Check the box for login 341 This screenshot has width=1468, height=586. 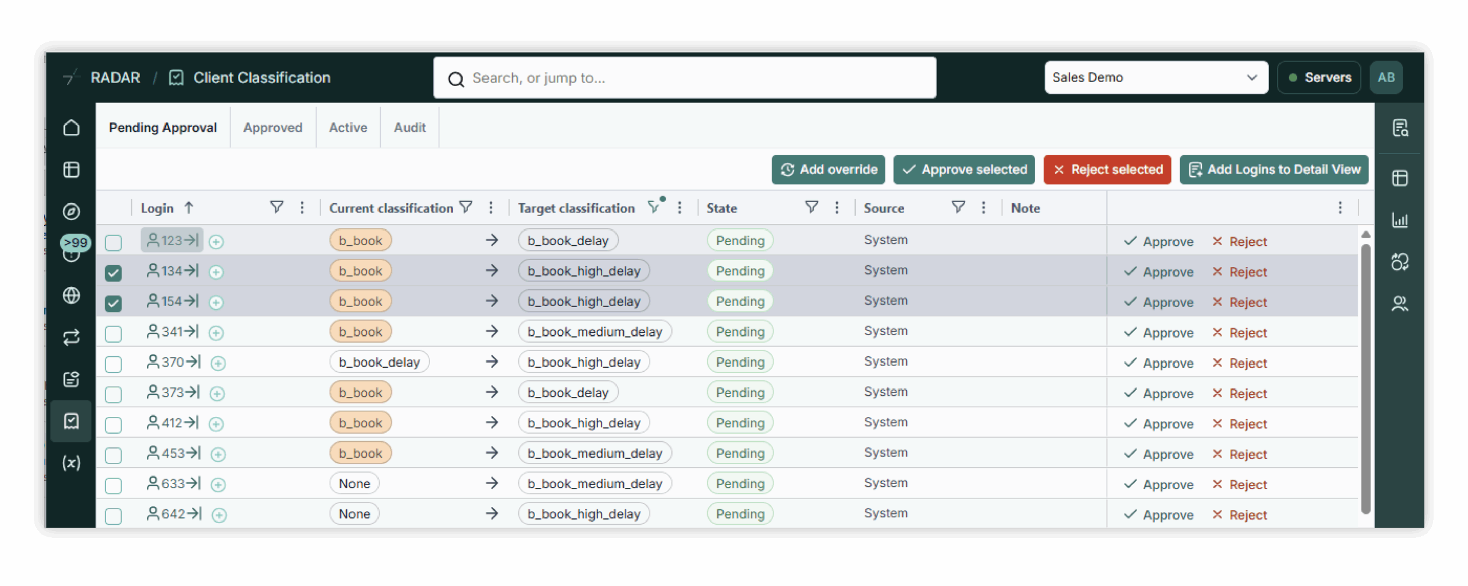pyautogui.click(x=114, y=333)
